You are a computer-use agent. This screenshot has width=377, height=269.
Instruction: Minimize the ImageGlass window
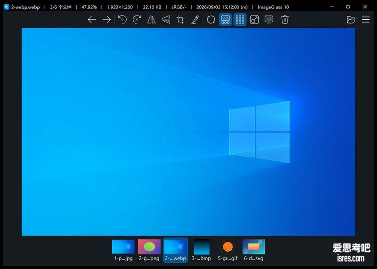[332, 7]
